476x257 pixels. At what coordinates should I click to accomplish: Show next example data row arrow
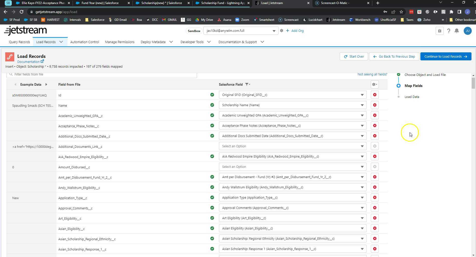click(x=46, y=85)
